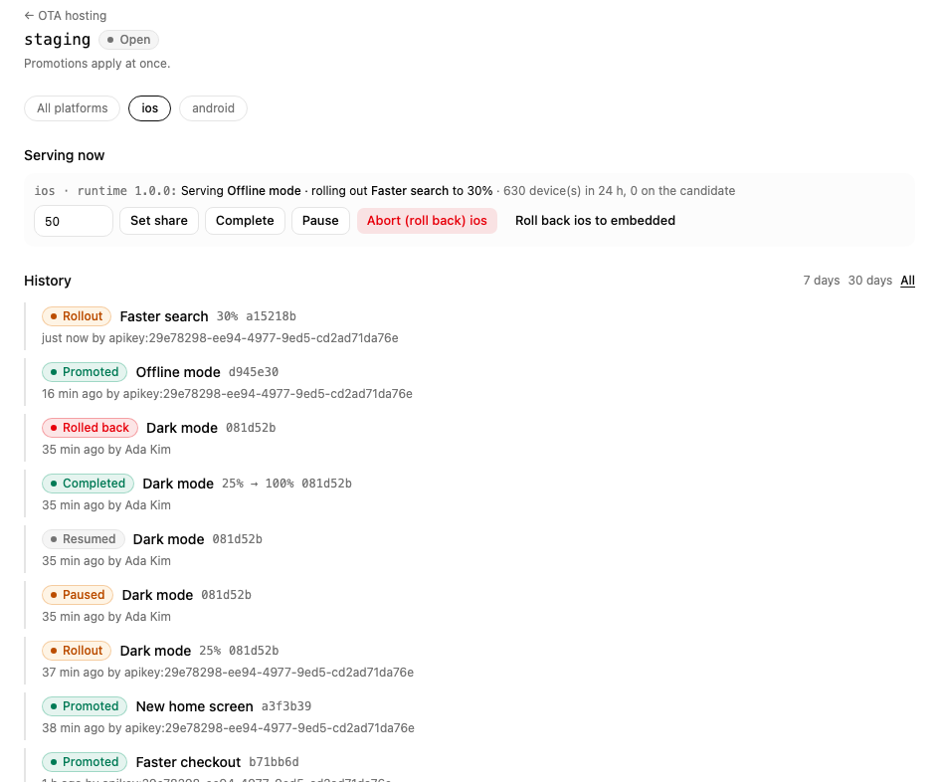Click commit hash d945e30

coord(254,372)
